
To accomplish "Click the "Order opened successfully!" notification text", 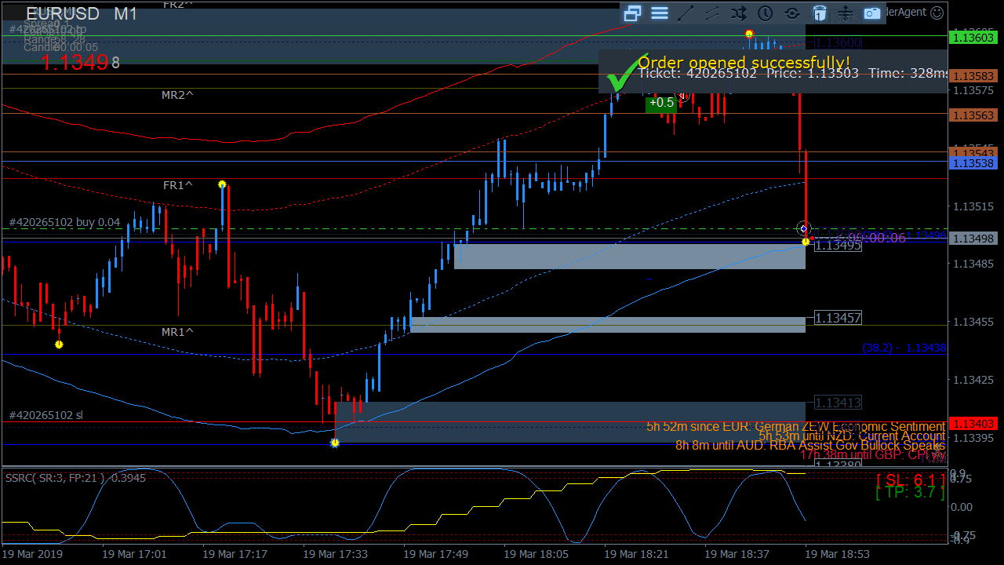I will click(744, 62).
